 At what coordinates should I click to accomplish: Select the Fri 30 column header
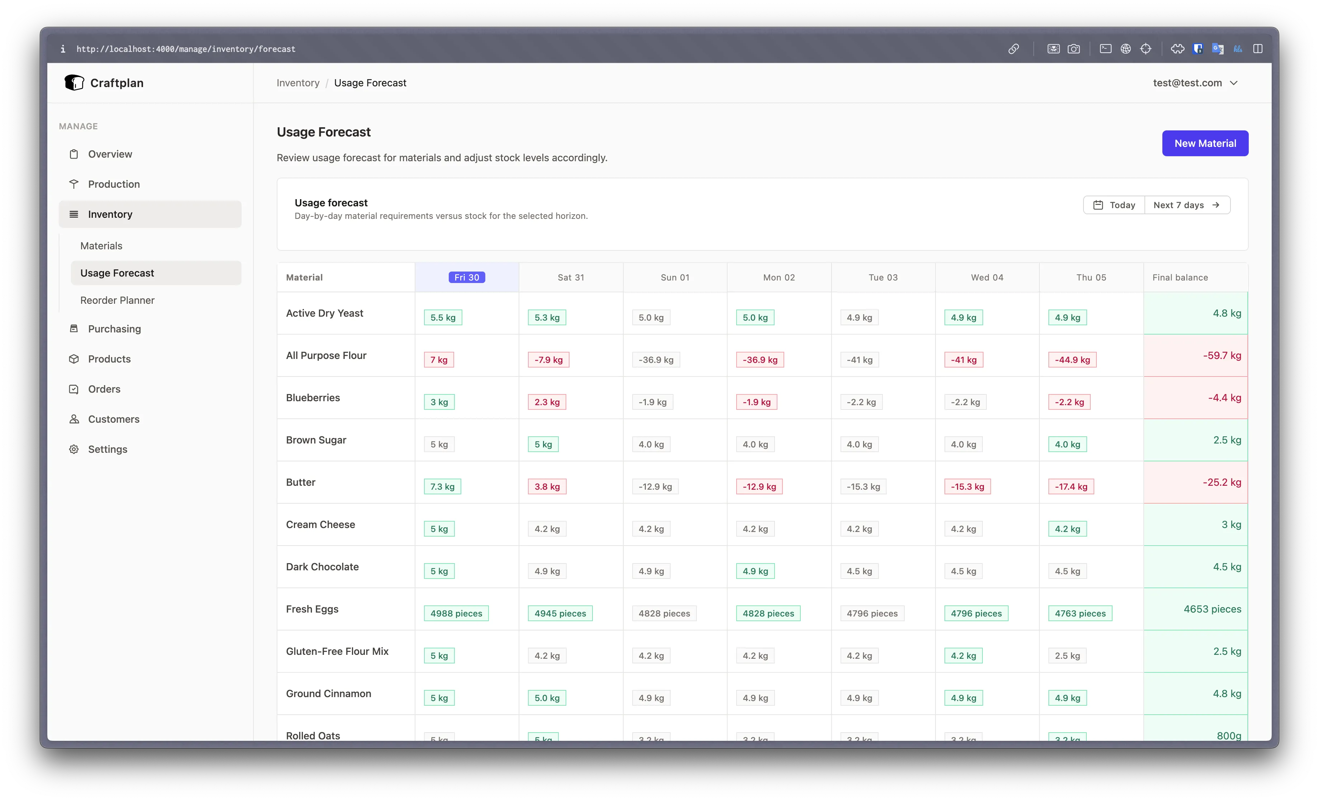[466, 277]
